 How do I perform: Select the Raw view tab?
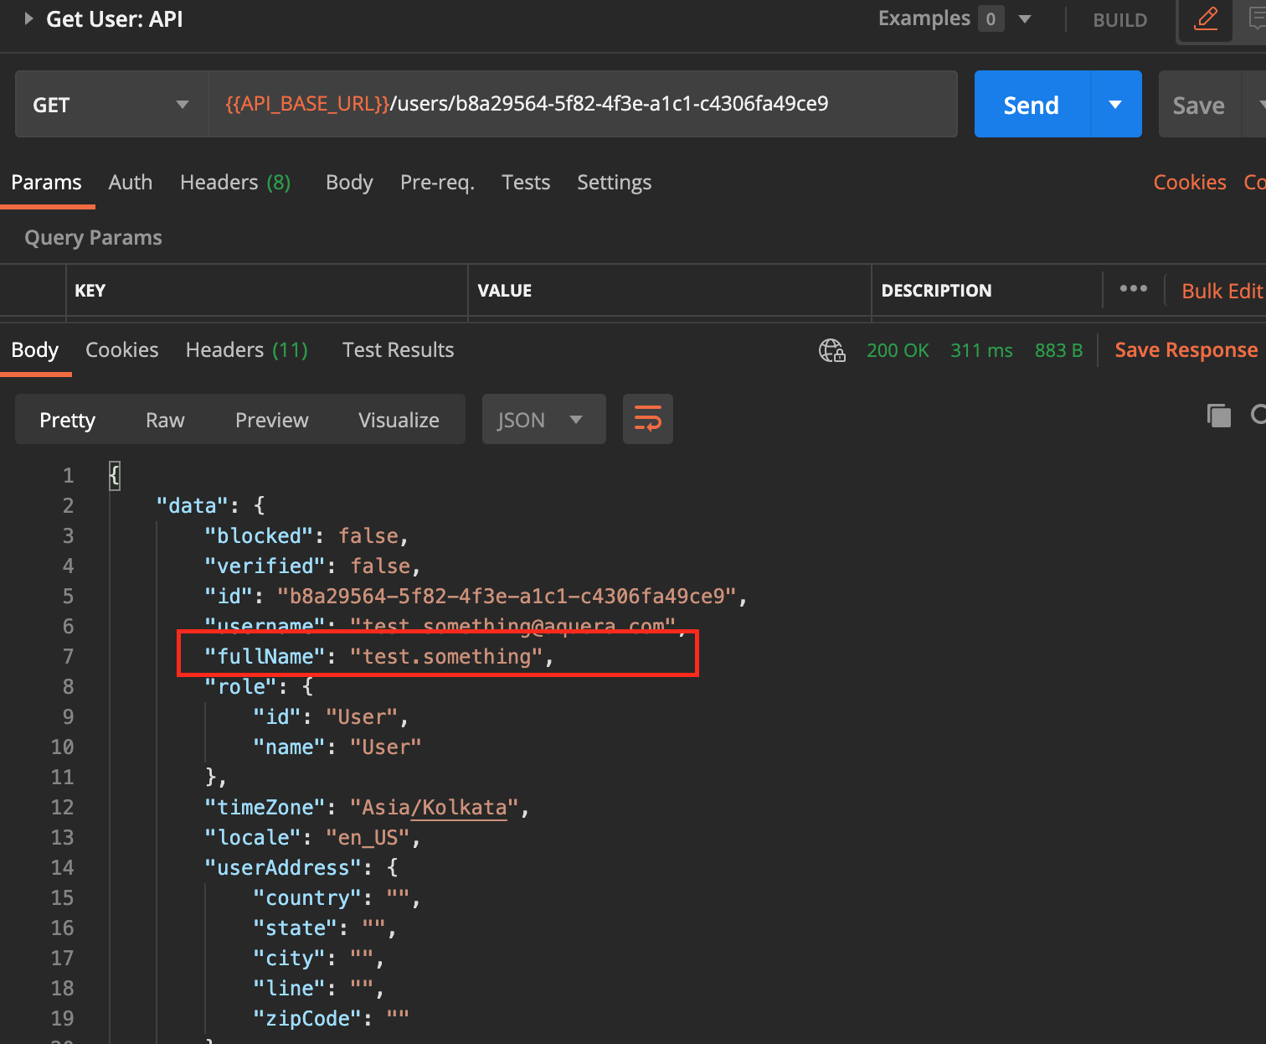click(165, 420)
